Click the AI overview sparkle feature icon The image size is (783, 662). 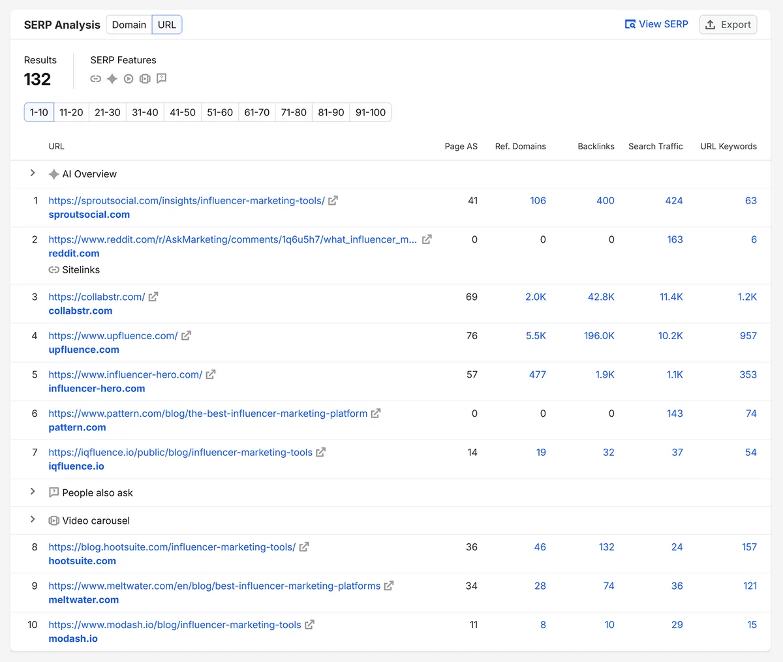(112, 79)
